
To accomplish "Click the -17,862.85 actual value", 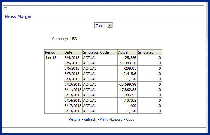I will (127, 90).
